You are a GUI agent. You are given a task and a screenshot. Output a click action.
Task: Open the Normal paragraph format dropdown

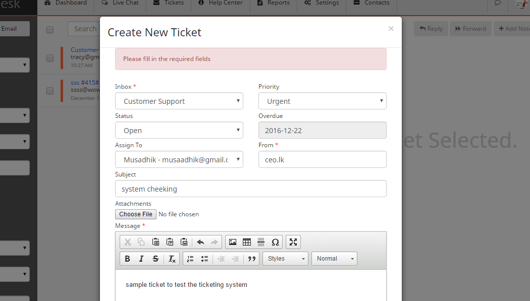click(334, 259)
